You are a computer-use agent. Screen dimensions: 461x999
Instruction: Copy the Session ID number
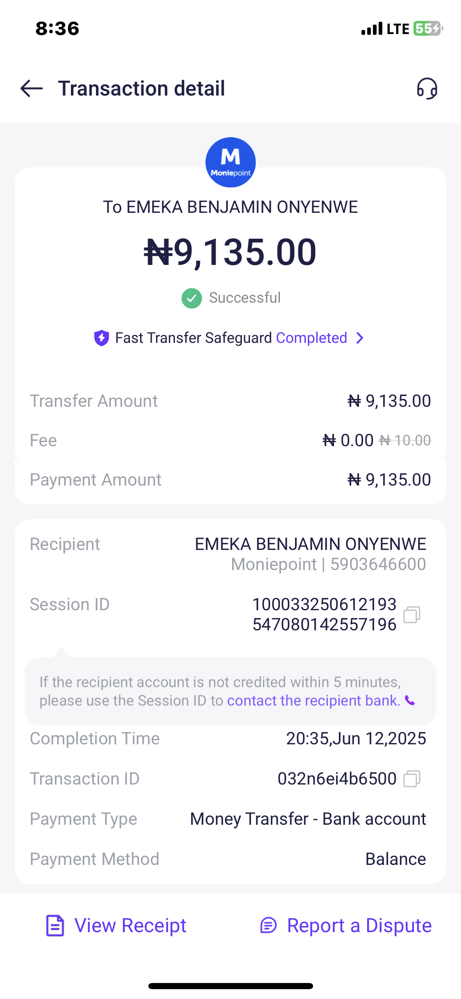point(412,615)
